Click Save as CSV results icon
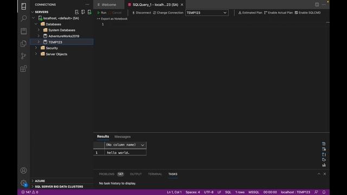Image resolution: width=347 pixels, height=195 pixels. click(324, 144)
